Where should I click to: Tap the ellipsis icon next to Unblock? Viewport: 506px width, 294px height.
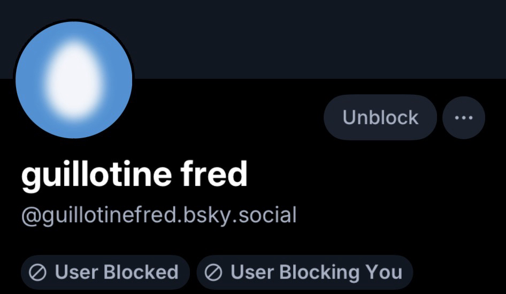click(463, 117)
